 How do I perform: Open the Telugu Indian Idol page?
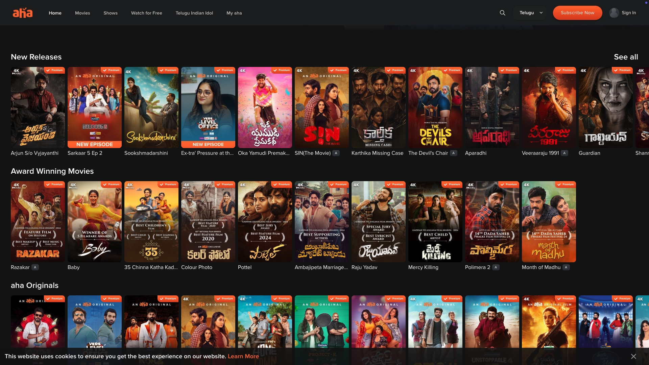point(194,13)
